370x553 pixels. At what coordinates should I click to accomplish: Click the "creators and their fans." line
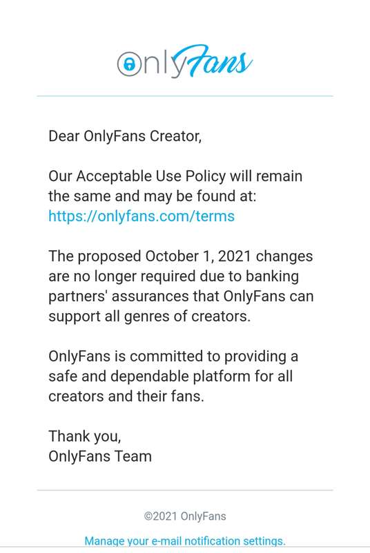pos(126,396)
